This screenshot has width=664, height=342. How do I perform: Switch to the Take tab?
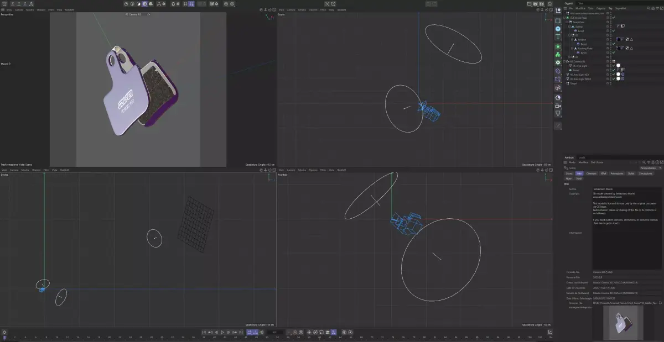pyautogui.click(x=580, y=3)
